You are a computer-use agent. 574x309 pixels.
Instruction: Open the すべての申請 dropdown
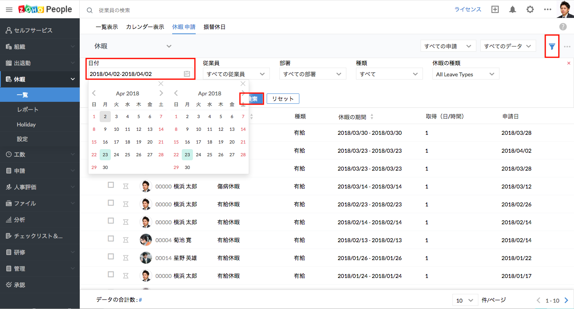coord(448,46)
